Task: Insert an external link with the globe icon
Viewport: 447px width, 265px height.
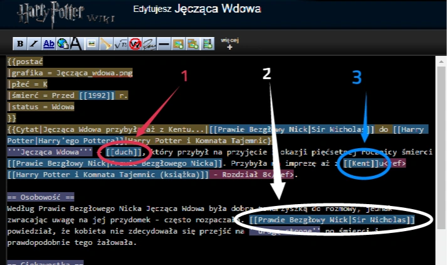Action: [x=63, y=44]
